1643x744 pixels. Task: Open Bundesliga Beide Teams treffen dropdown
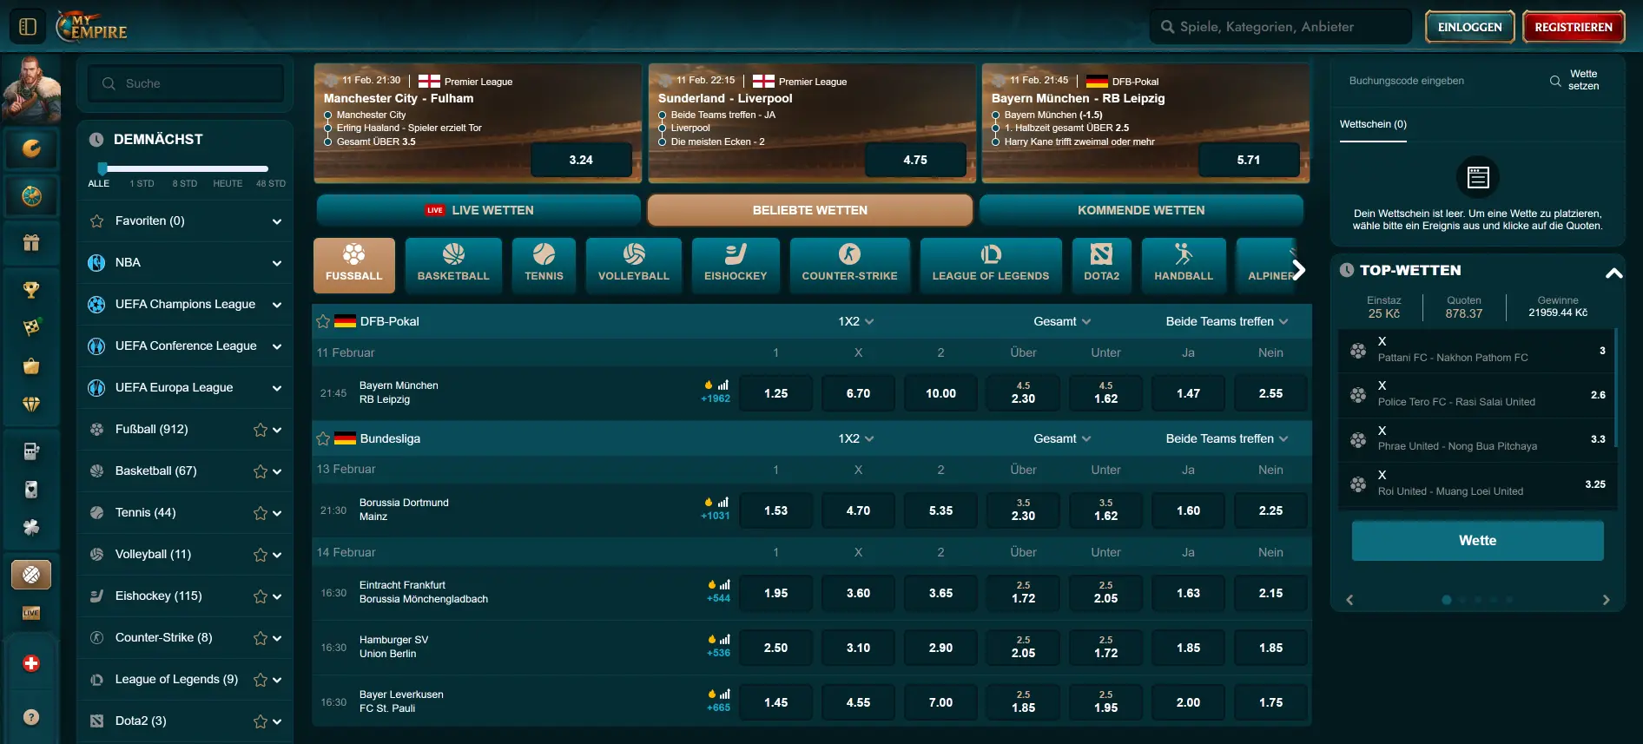[x=1226, y=438]
